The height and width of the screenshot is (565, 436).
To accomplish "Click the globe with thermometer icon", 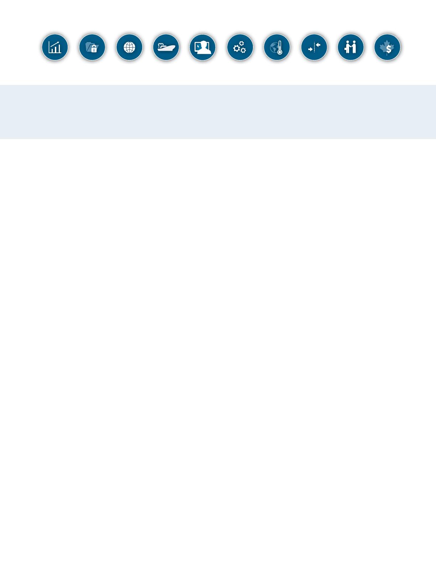I will pyautogui.click(x=277, y=47).
